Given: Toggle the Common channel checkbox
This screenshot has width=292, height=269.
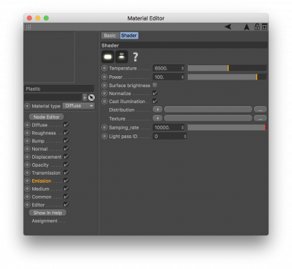Looking at the screenshot, I should [x=66, y=197].
